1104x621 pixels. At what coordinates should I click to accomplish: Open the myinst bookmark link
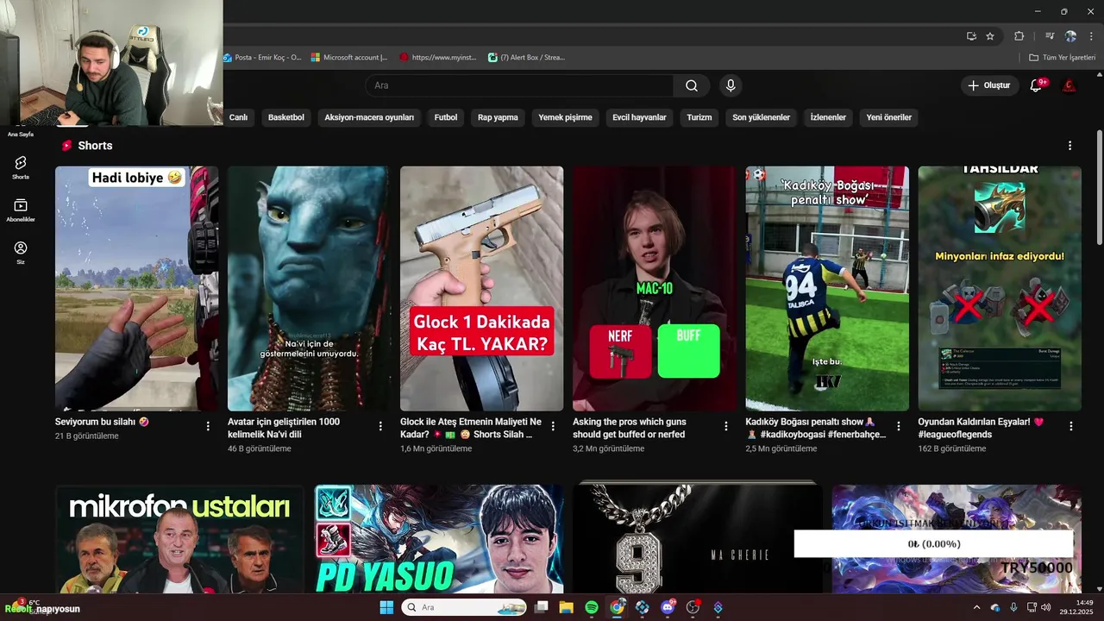(438, 58)
